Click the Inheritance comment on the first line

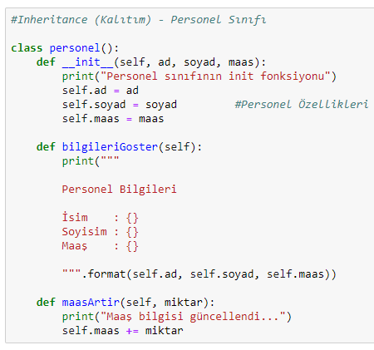coord(138,20)
